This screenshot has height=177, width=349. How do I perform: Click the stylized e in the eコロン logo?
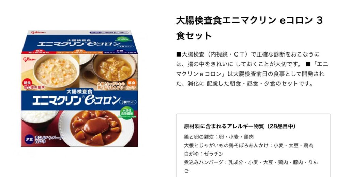click(90, 100)
